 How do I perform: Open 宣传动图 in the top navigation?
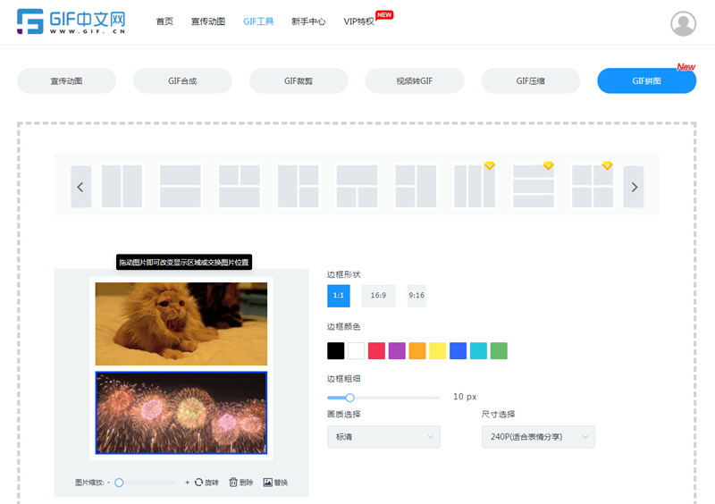click(208, 21)
